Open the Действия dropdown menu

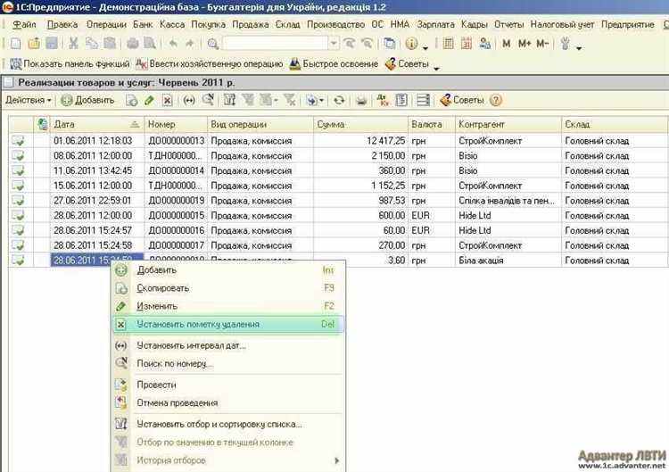(x=29, y=101)
